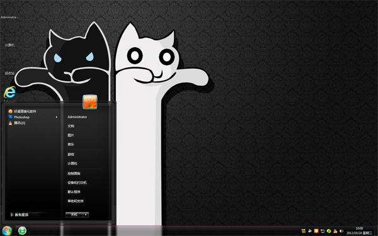Click the Photoshop Ps icon

(x=10, y=117)
